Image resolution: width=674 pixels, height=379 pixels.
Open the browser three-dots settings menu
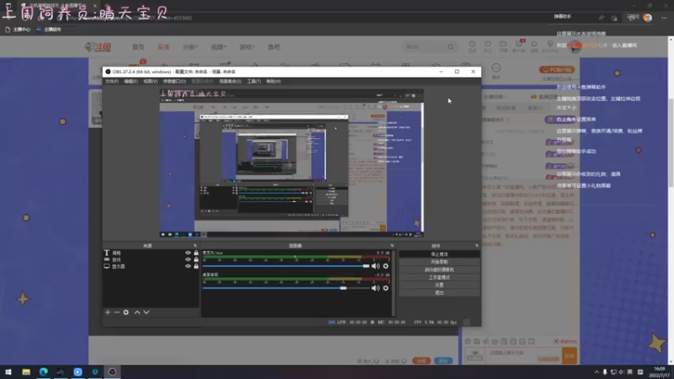pos(664,18)
